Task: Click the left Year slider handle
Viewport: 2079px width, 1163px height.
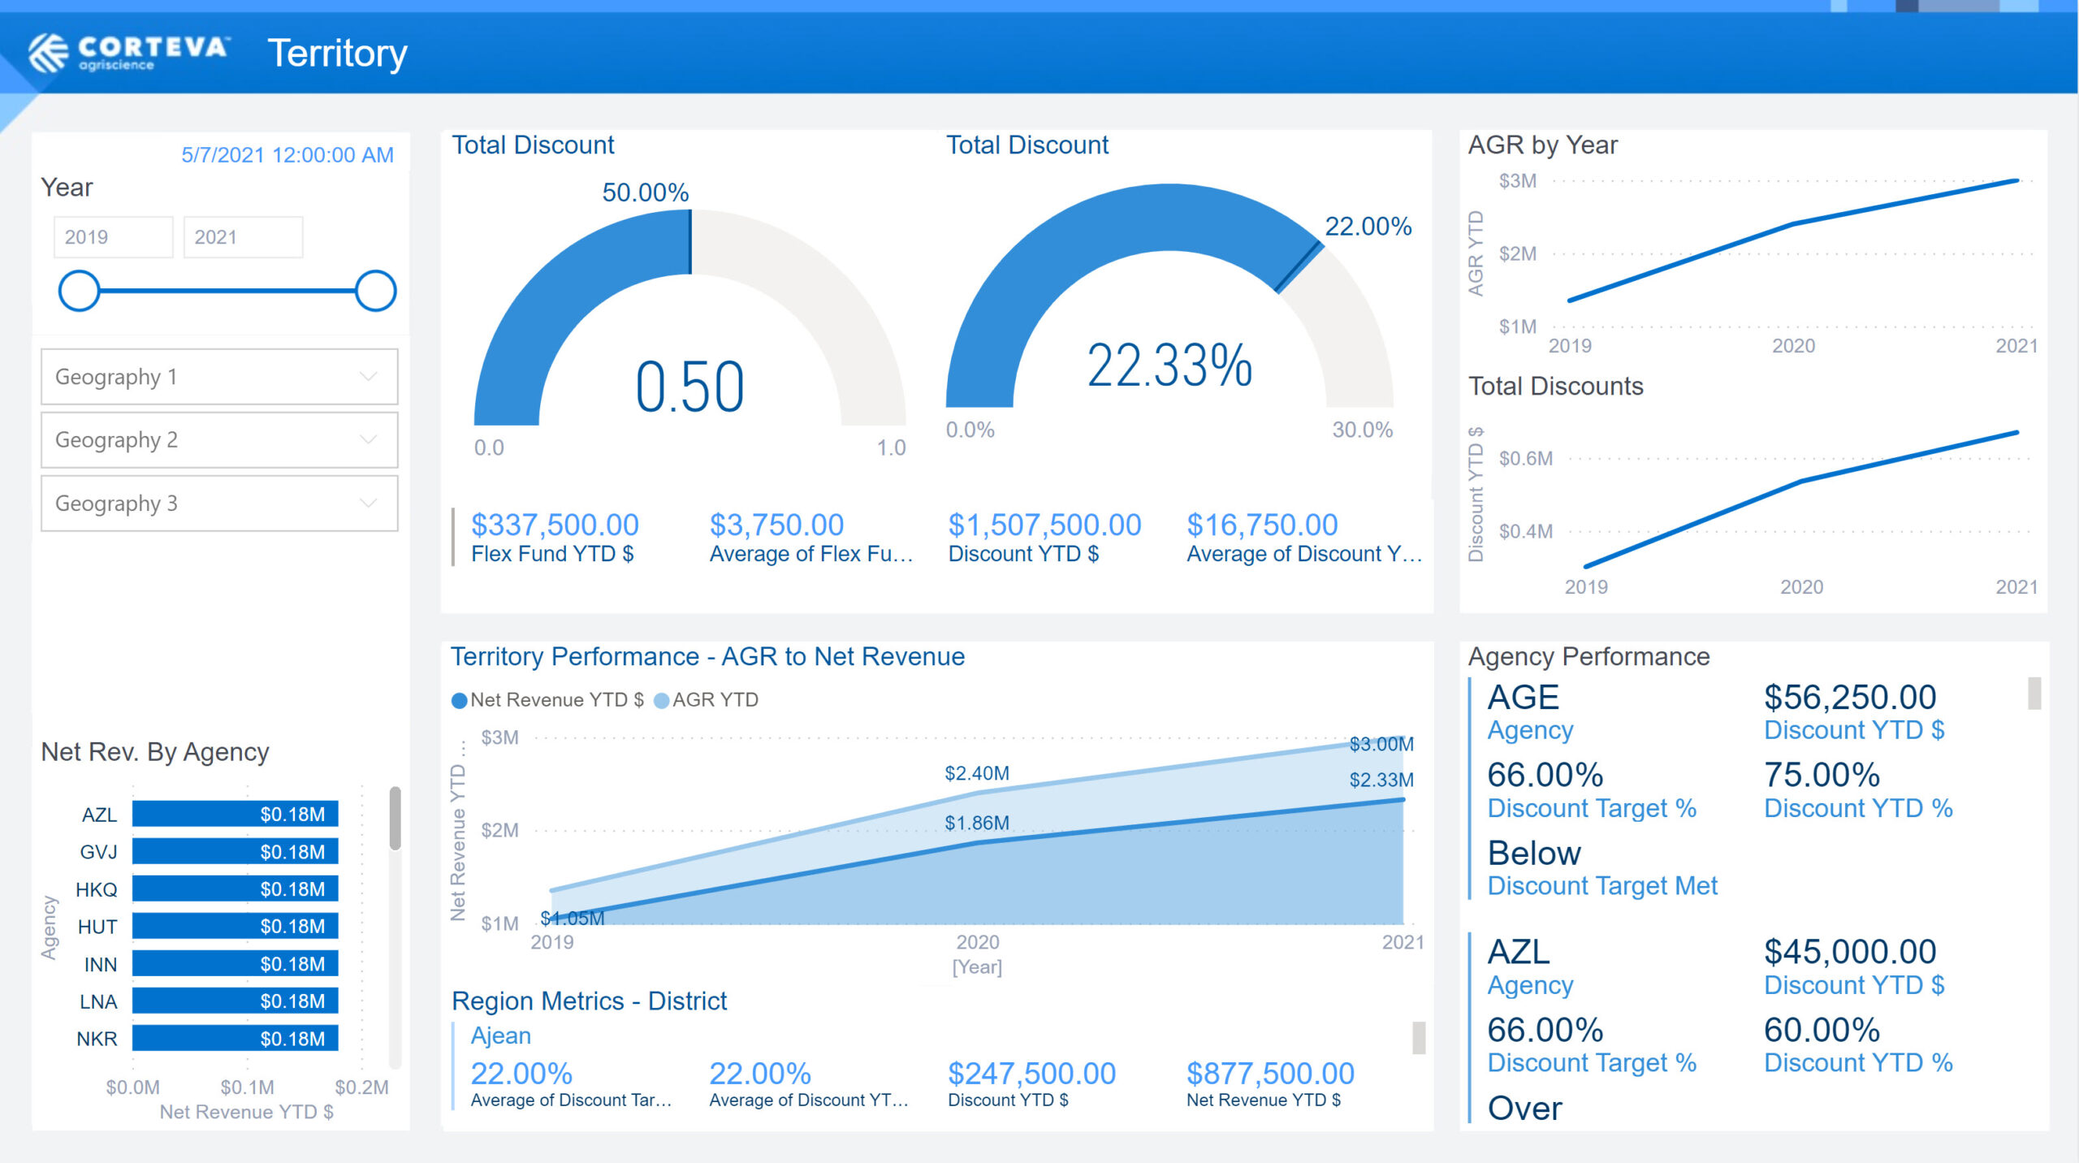Action: coord(80,291)
